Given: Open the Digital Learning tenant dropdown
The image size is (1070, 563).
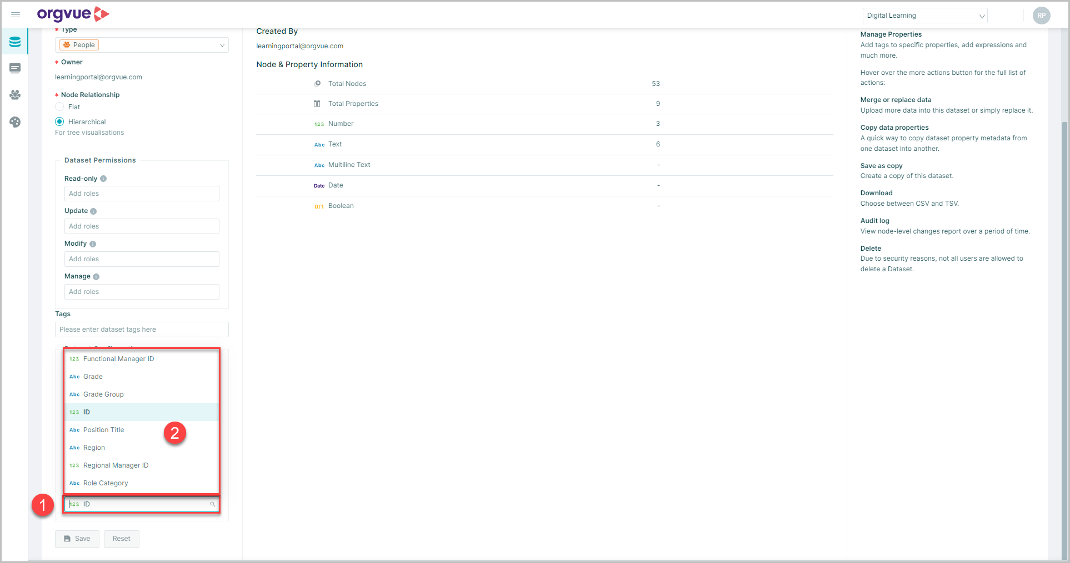Looking at the screenshot, I should (924, 16).
